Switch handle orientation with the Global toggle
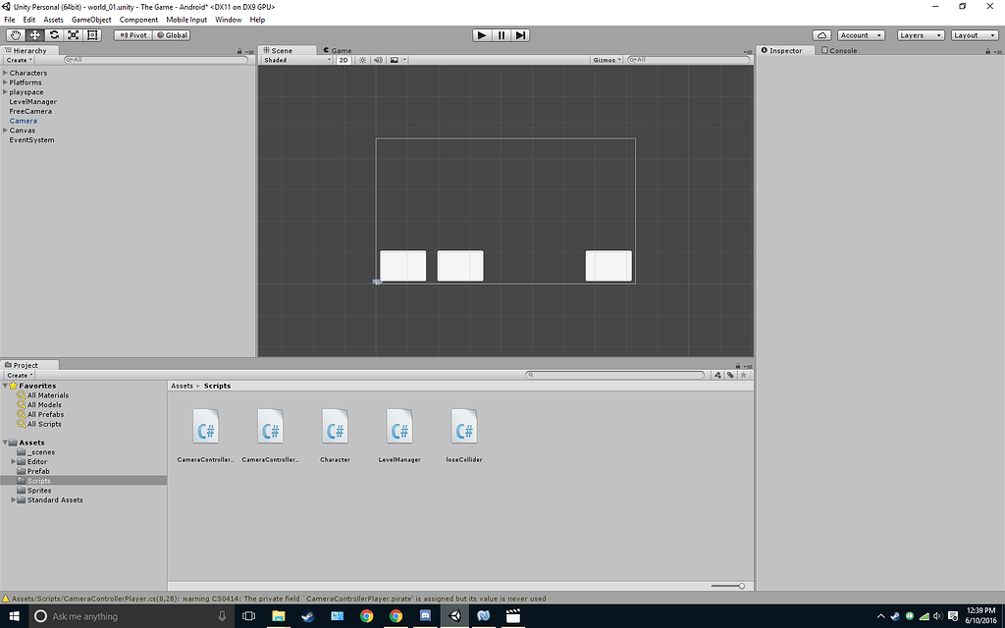Screen dimensions: 1005x628 pos(173,34)
